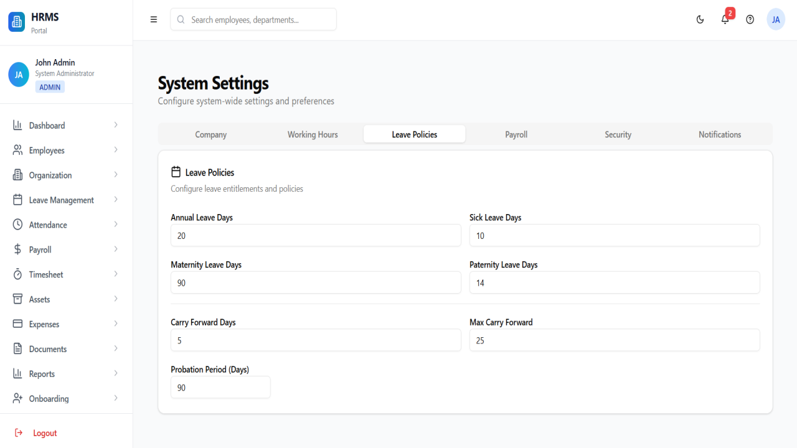The width and height of the screenshot is (797, 448).
Task: Open the Security settings tab
Action: pyautogui.click(x=618, y=134)
